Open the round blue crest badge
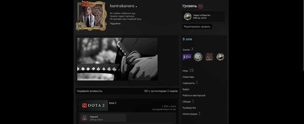Image resolution: width=304 pixels, height=124 pixels. tap(198, 57)
